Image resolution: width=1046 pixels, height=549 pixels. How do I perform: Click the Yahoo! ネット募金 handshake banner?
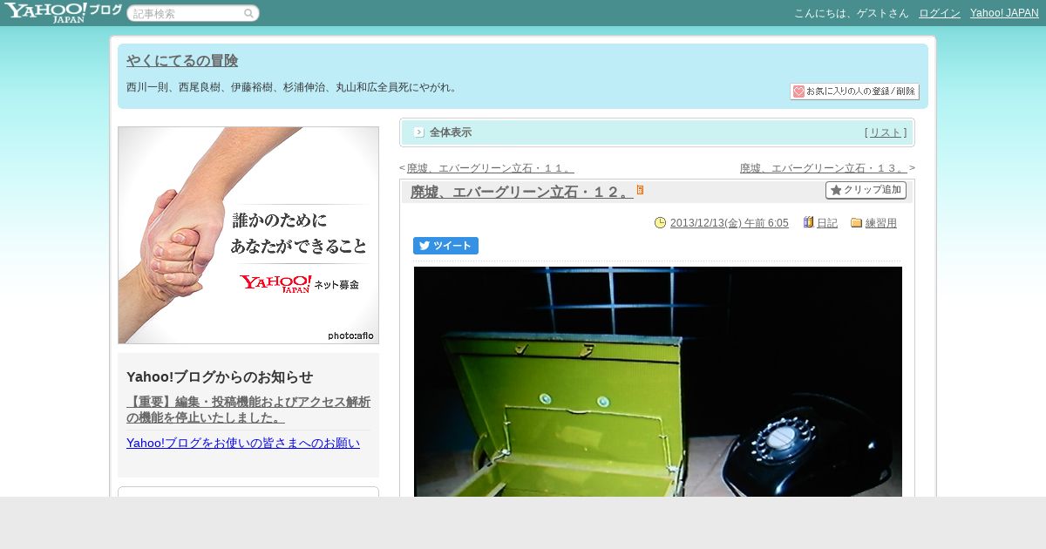(x=248, y=235)
